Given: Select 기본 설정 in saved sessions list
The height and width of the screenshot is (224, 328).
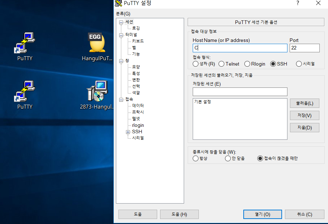Looking at the screenshot, I should tap(202, 102).
